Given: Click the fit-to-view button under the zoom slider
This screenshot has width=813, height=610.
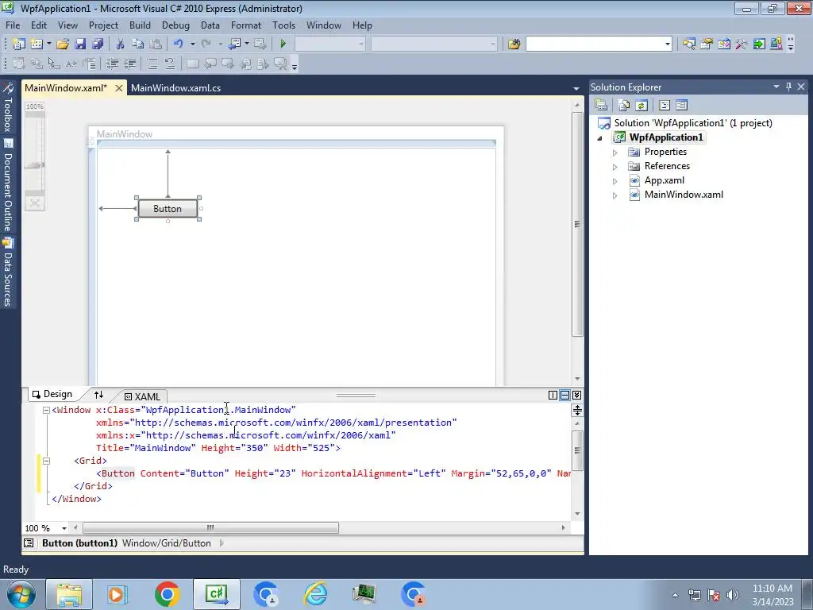Looking at the screenshot, I should [x=35, y=203].
